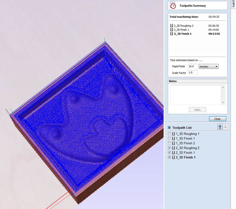Close the Toolpaths Summary panel
236x209 pixels.
[218, 119]
